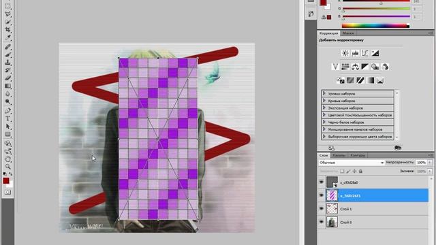Switch to the Маски tab
436x245 pixels.
pos(348,33)
